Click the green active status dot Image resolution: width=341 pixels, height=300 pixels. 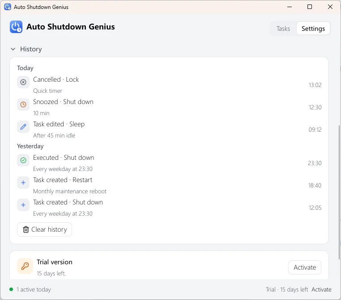coord(11,289)
